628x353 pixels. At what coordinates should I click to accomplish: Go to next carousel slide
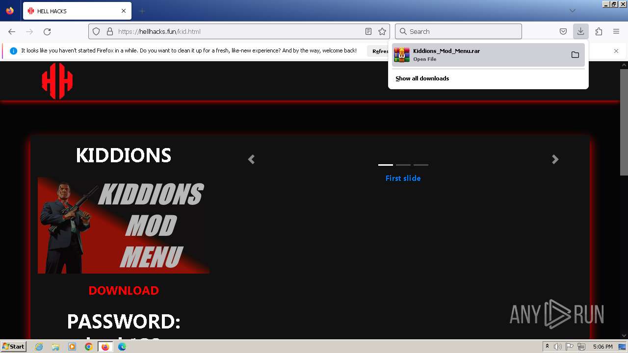tap(555, 159)
